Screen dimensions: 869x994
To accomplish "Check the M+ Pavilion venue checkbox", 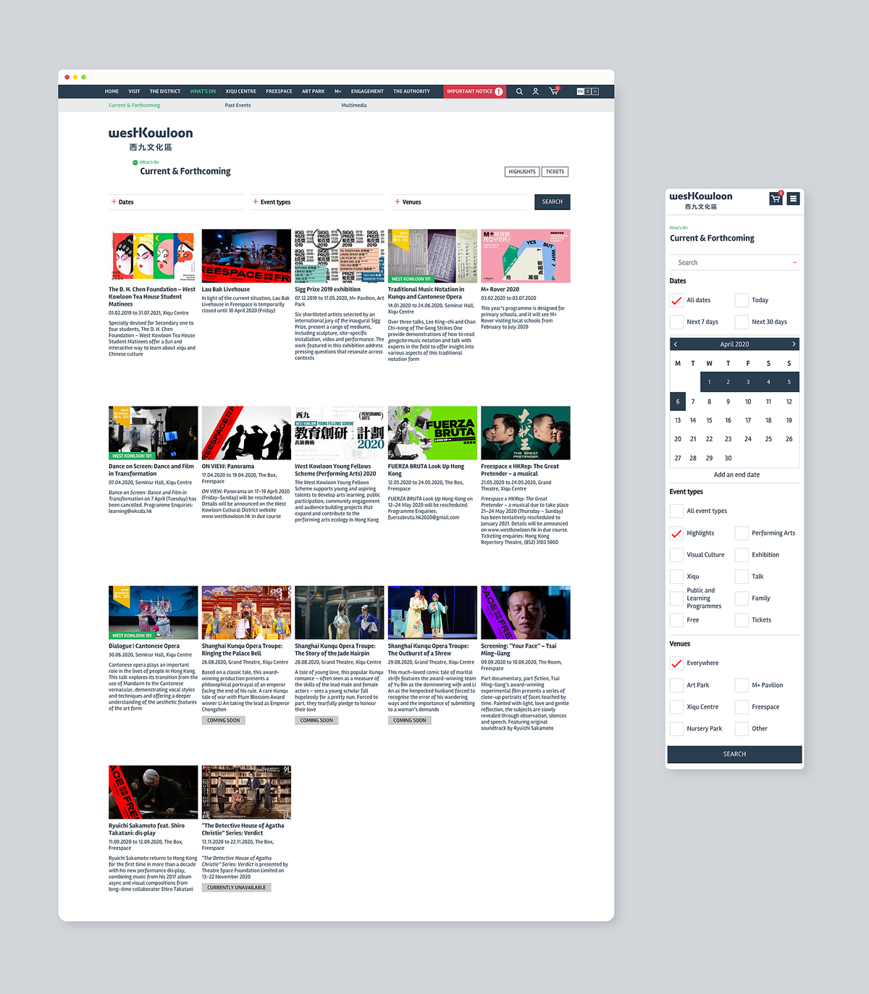I will pos(742,685).
